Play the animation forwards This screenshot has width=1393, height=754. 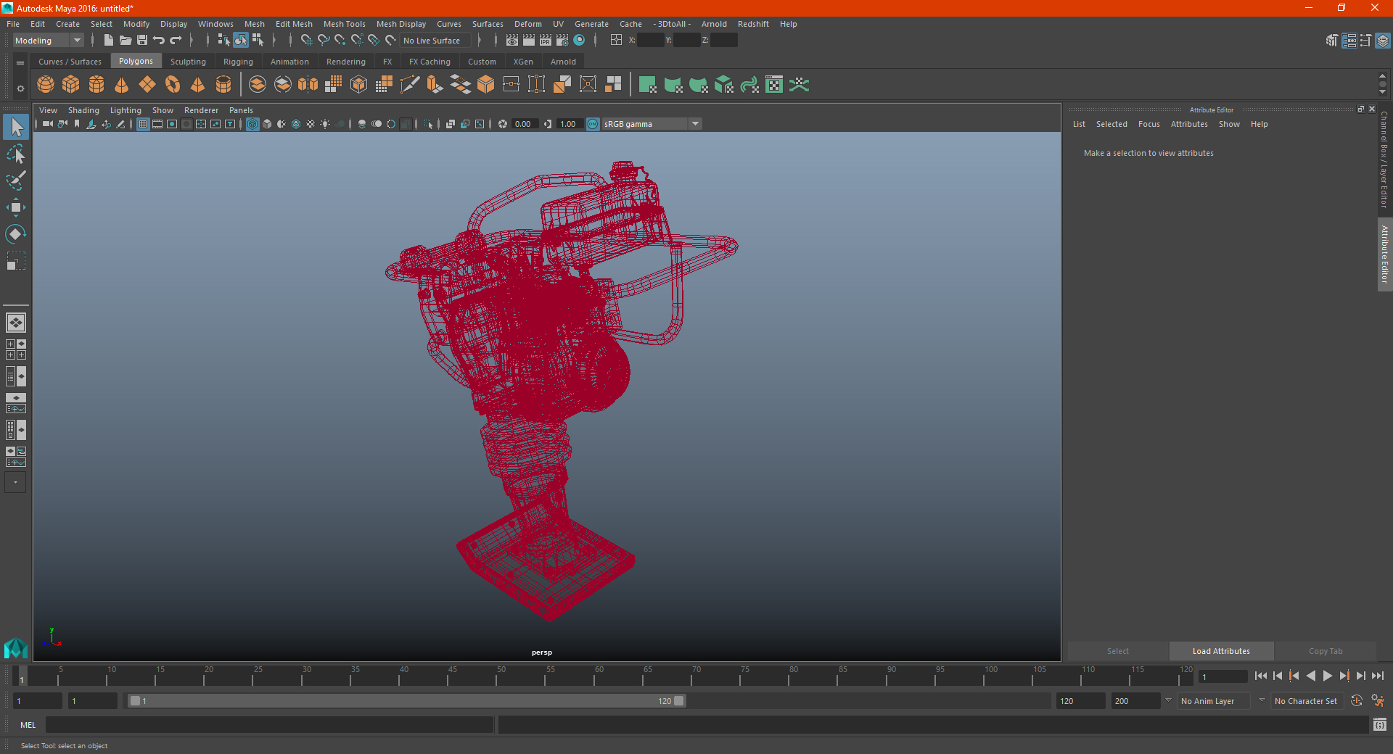coord(1327,676)
